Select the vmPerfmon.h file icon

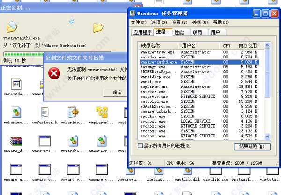(x=44, y=112)
